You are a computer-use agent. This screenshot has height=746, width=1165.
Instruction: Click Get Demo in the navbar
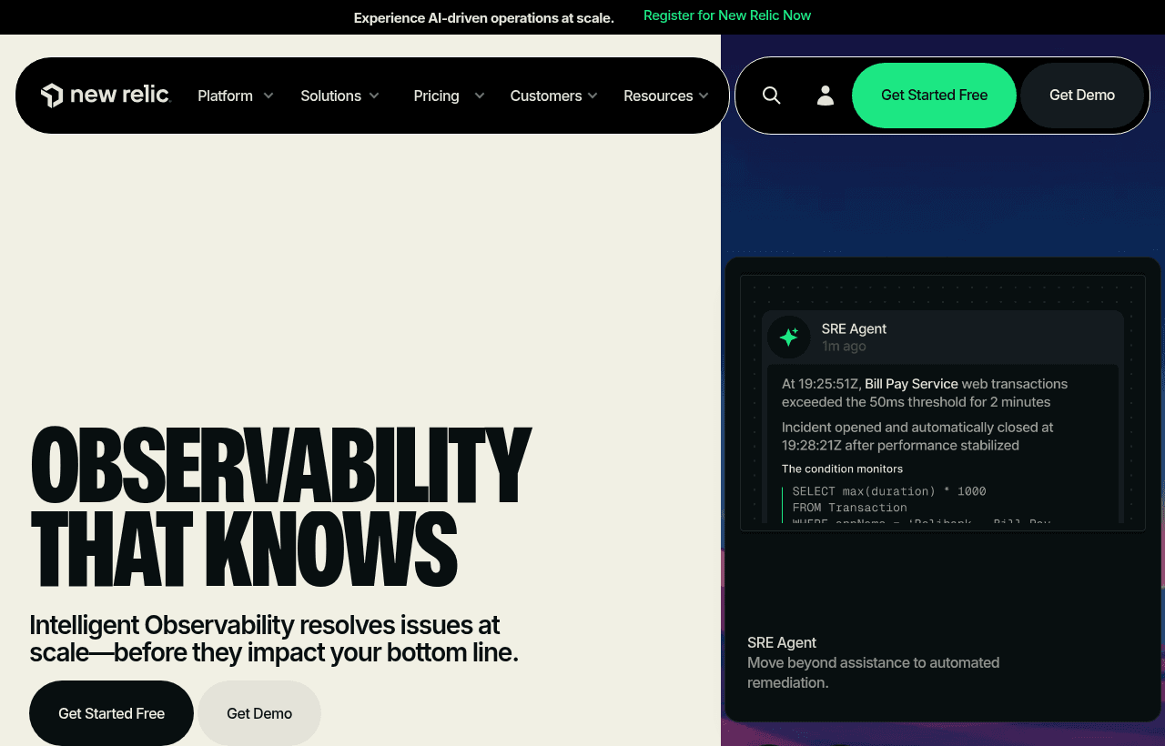pyautogui.click(x=1082, y=96)
